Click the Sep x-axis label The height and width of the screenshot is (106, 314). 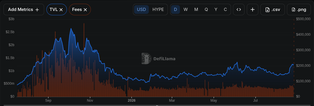tap(48, 101)
